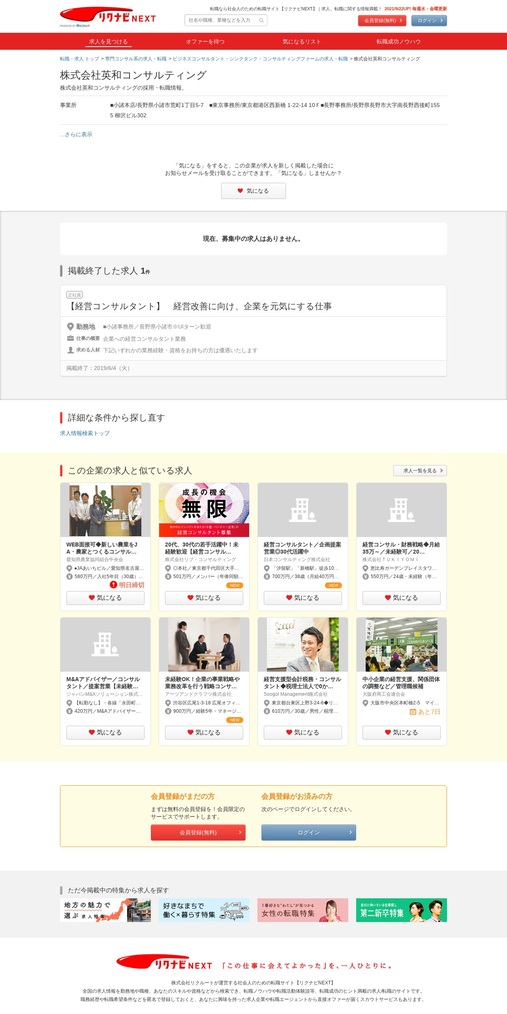The width and height of the screenshot is (507, 1014).
Task: Click location pin icon on JA愛知 card
Action: tap(69, 569)
